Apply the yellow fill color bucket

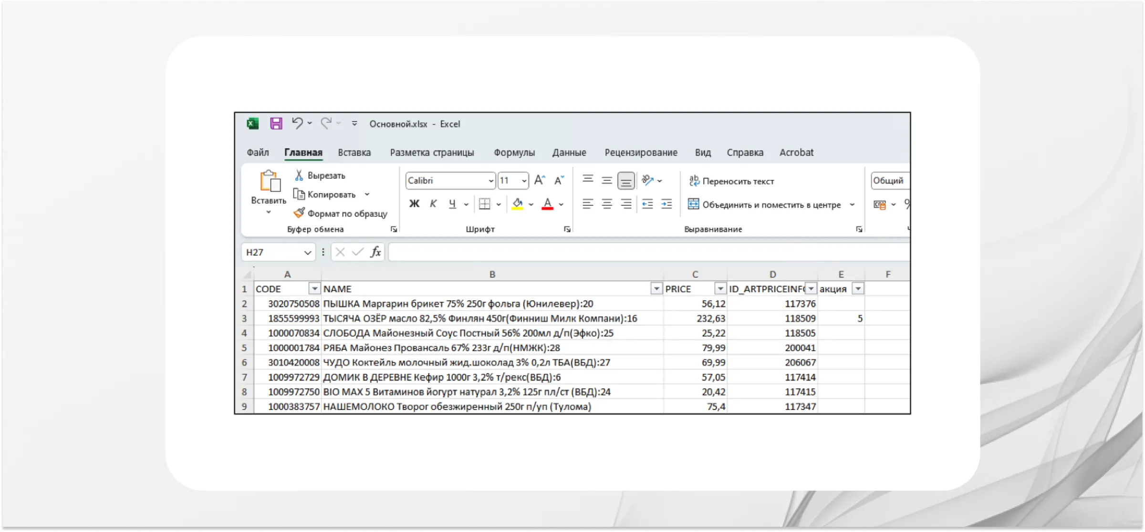tap(517, 204)
